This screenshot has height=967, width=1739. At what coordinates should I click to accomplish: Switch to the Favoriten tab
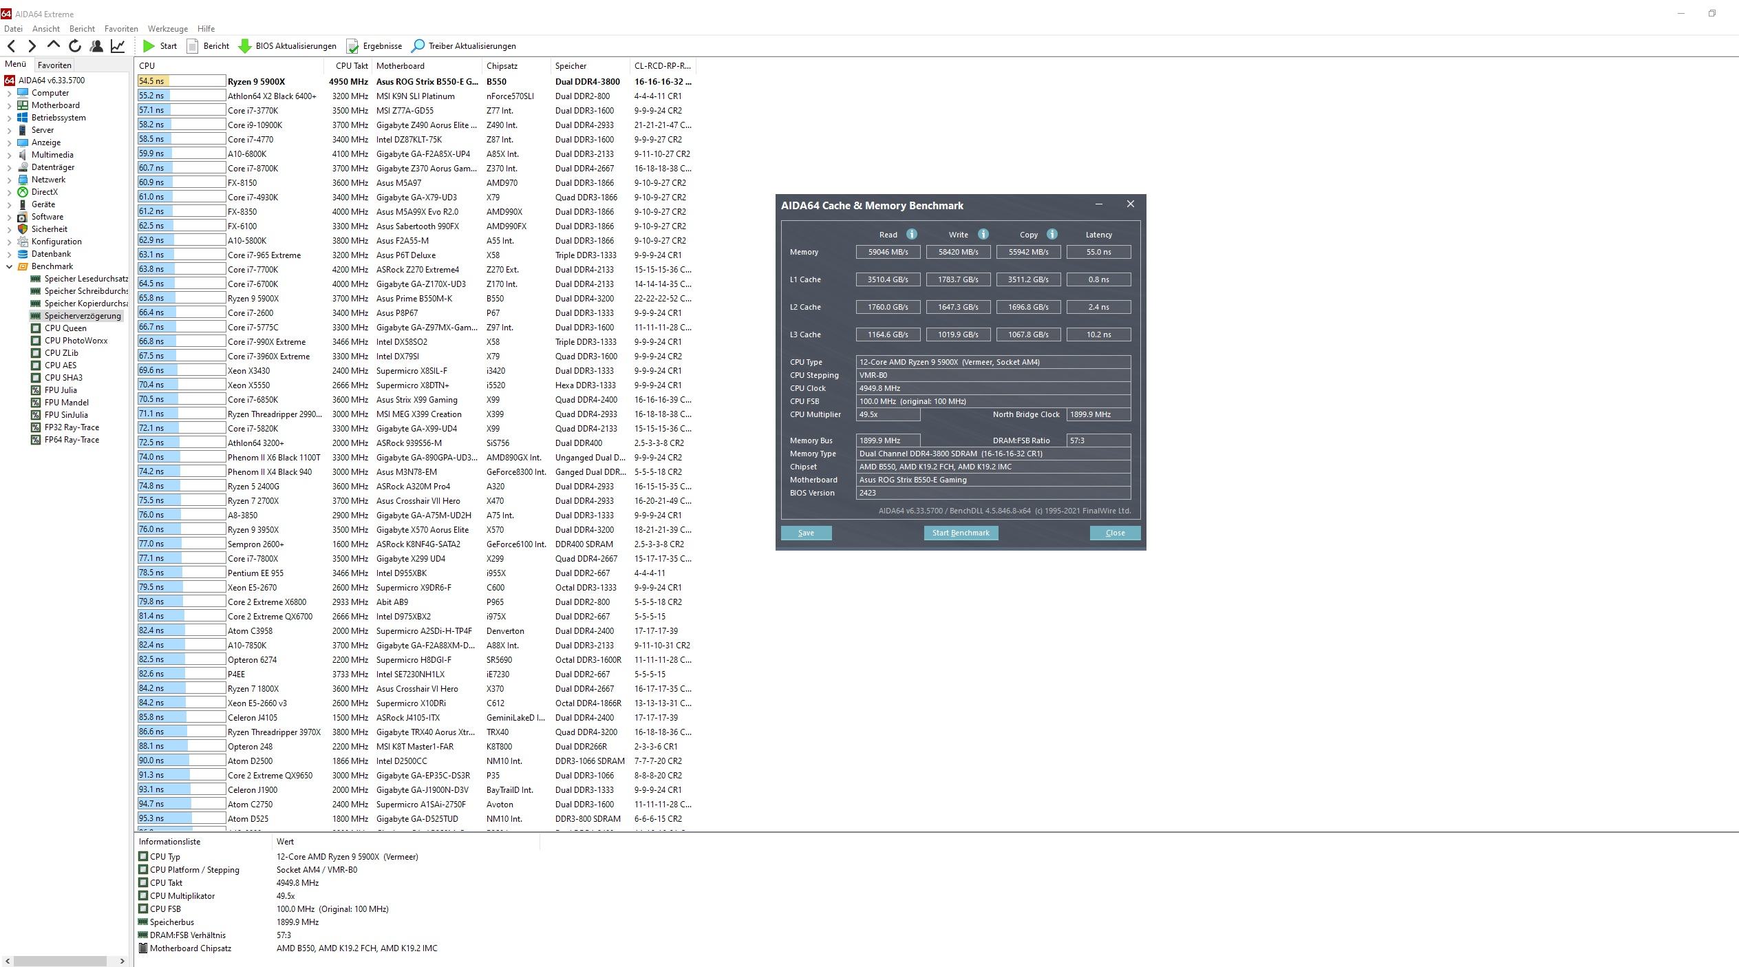point(54,65)
